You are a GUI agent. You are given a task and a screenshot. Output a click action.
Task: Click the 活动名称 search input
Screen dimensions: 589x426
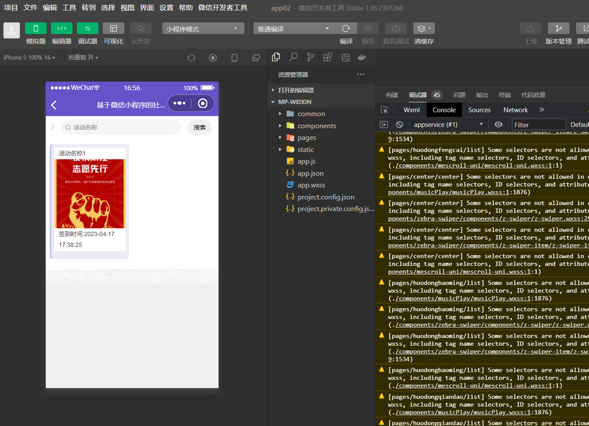click(x=121, y=127)
